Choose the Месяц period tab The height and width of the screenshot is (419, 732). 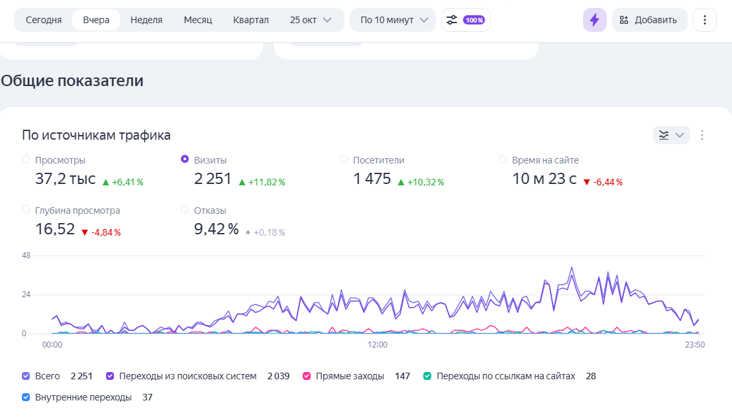pyautogui.click(x=197, y=20)
